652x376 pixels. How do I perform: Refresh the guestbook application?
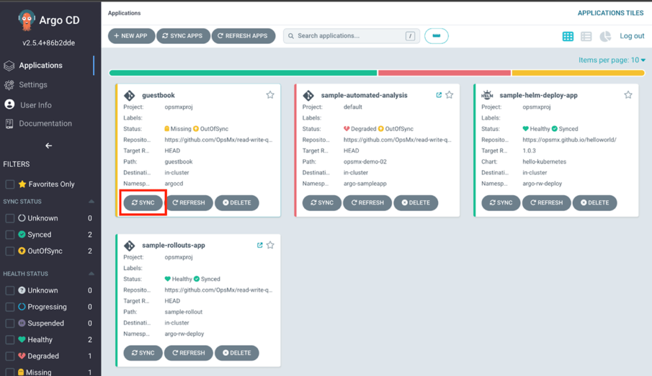tap(189, 202)
